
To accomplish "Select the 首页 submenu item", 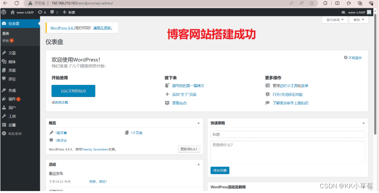I will click(6, 34).
